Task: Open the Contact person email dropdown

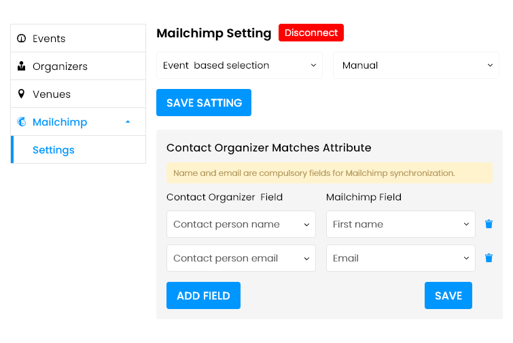Action: 241,258
